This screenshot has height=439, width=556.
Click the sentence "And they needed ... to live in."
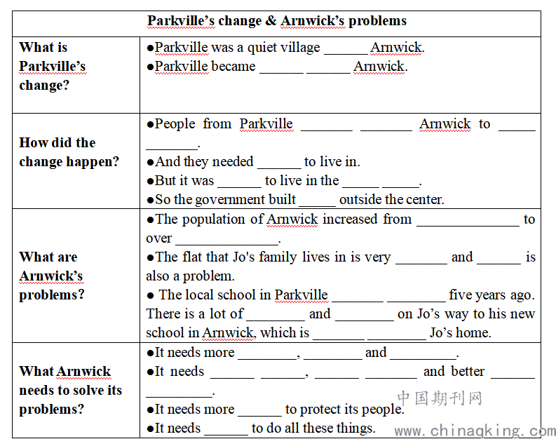(x=253, y=162)
